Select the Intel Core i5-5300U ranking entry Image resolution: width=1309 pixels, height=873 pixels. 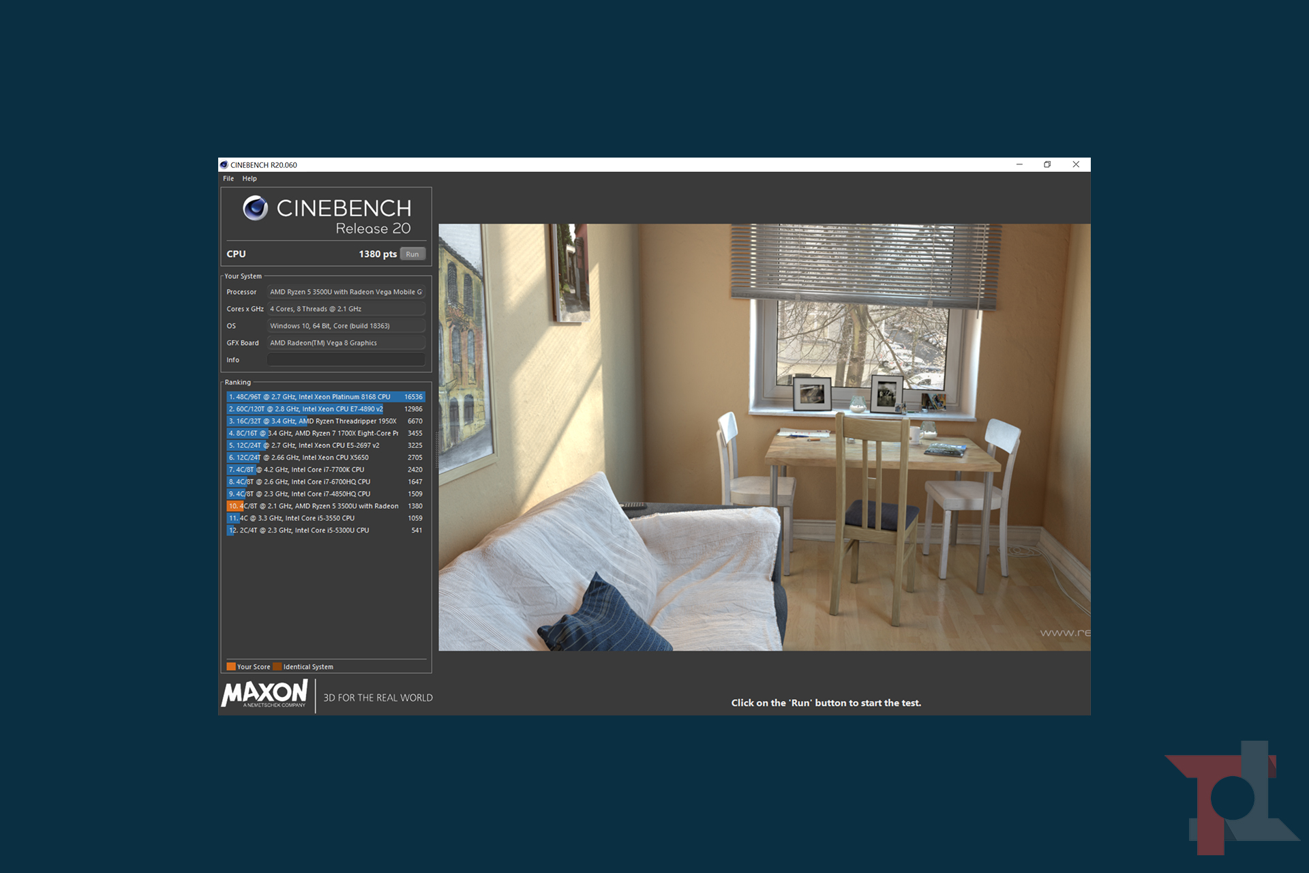[325, 531]
